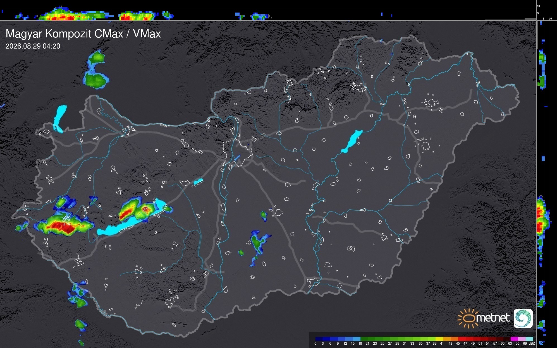This screenshot has width=557, height=348.
Task: Pick the bright red 45 dBZ legend swatch
Action: 462,339
